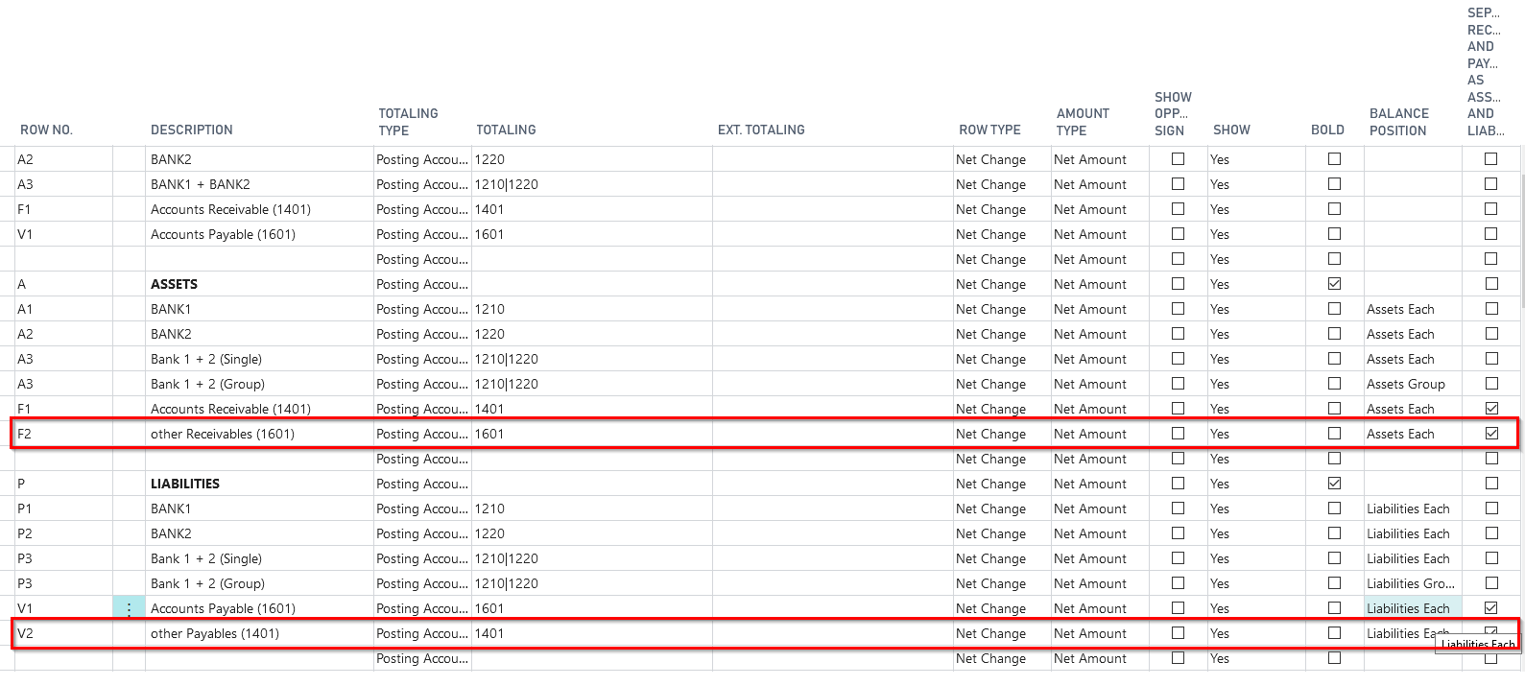Screen dimensions: 1525x686
Task: Select the Ext. Totaling column header
Action: click(x=761, y=130)
